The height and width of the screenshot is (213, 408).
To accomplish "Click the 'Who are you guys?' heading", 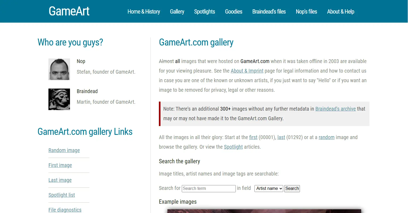I will (70, 42).
